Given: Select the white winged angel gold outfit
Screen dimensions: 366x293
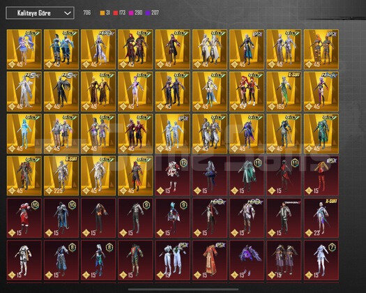Looking at the screenshot, I should tap(24, 91).
